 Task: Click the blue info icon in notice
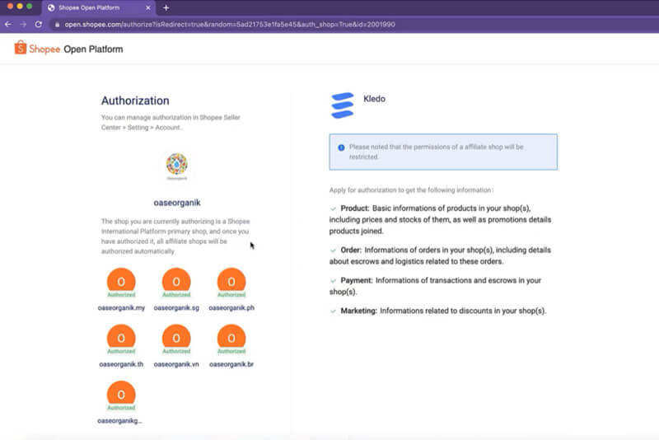[341, 147]
